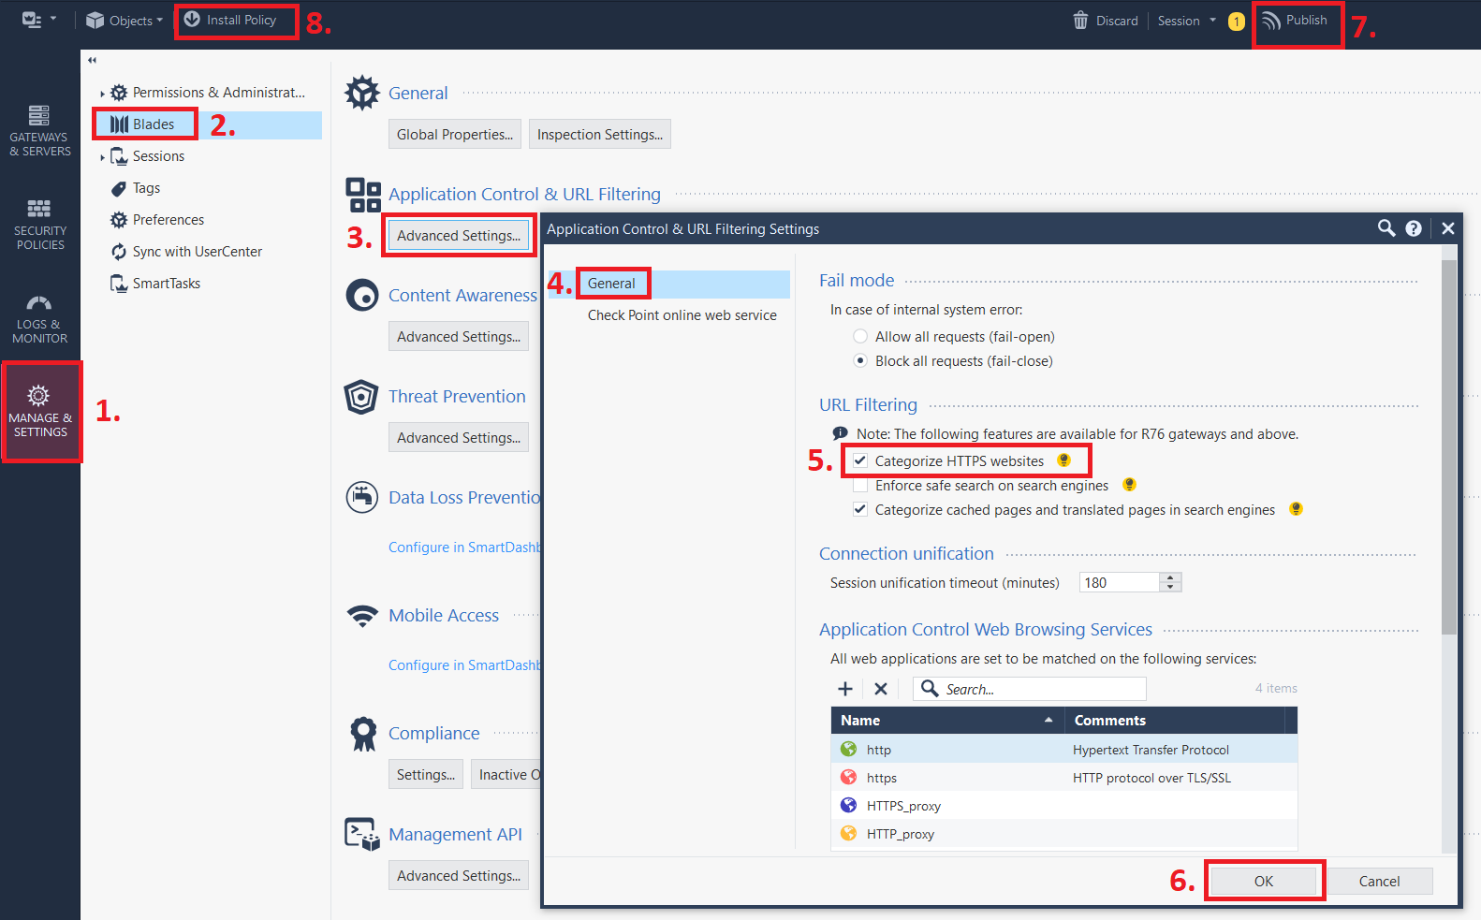The image size is (1481, 920).
Task: Select SmartTasks in the navigation tree
Action: click(166, 284)
